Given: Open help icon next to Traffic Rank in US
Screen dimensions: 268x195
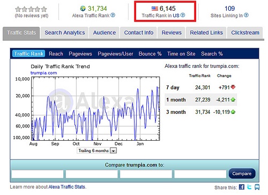Looking at the screenshot, I should click(183, 15).
